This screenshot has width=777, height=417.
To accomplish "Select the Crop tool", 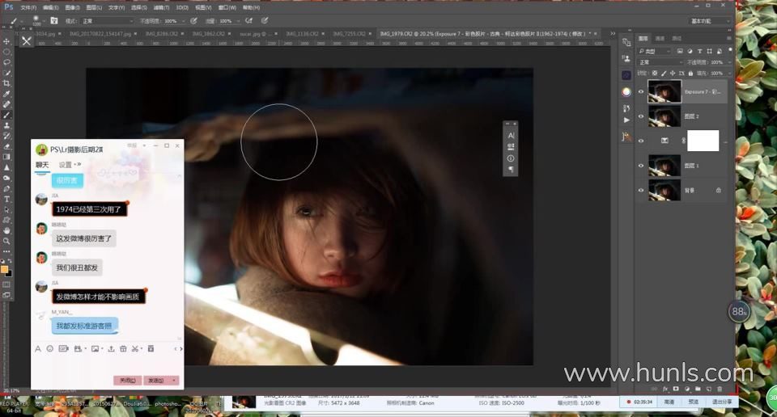I will click(6, 83).
